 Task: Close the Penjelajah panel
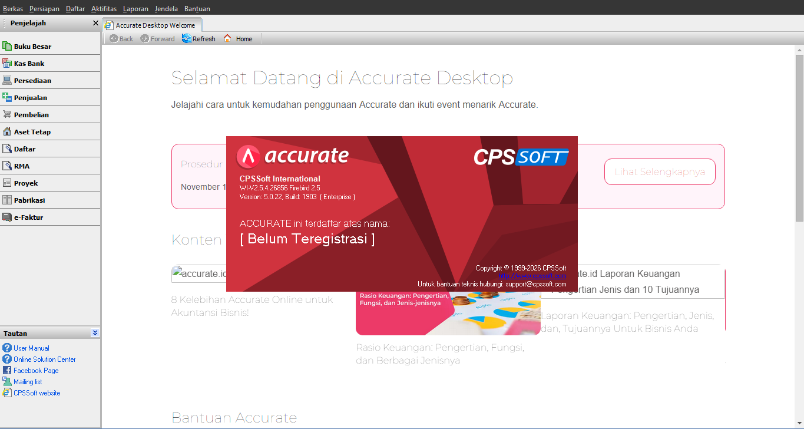pyautogui.click(x=95, y=23)
